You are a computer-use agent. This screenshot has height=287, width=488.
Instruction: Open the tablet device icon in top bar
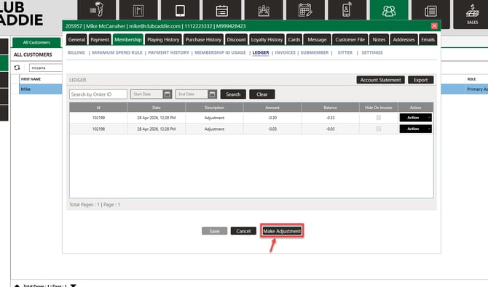(x=180, y=10)
